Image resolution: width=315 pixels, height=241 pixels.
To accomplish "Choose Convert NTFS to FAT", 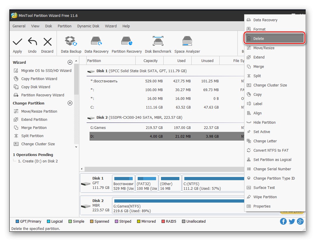I will [x=274, y=150].
